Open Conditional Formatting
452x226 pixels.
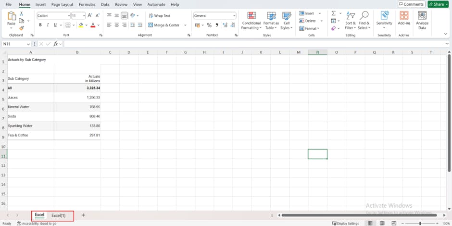click(x=251, y=21)
